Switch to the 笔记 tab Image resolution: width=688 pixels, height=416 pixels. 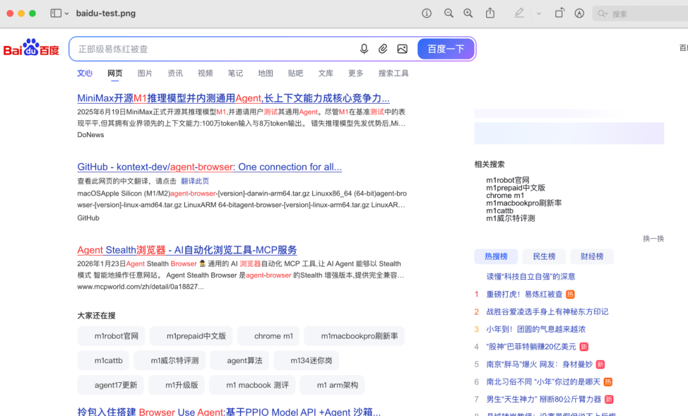tap(235, 73)
